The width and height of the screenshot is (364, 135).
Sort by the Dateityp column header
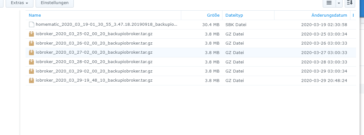coord(234,15)
